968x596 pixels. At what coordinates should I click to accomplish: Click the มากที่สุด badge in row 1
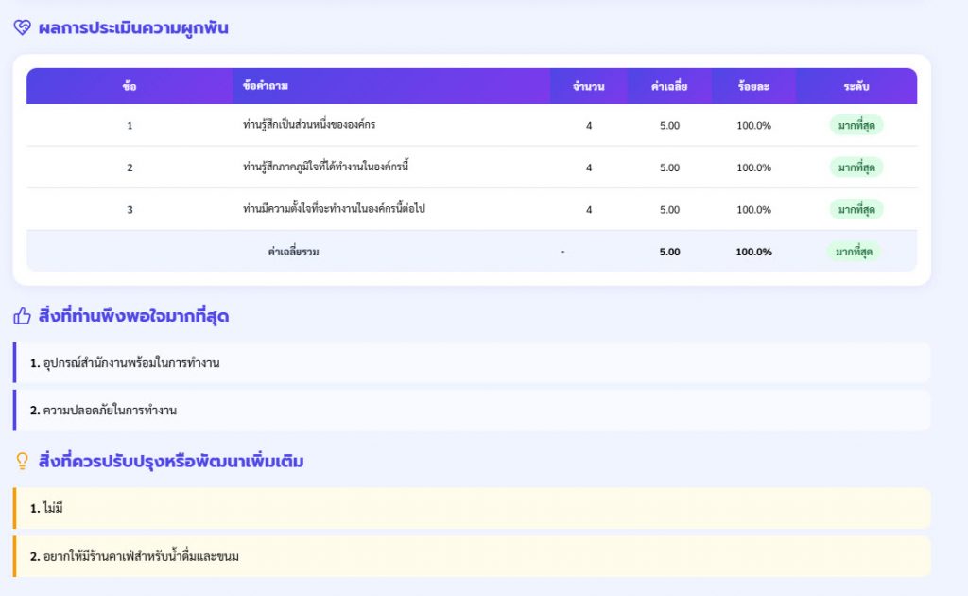[856, 125]
